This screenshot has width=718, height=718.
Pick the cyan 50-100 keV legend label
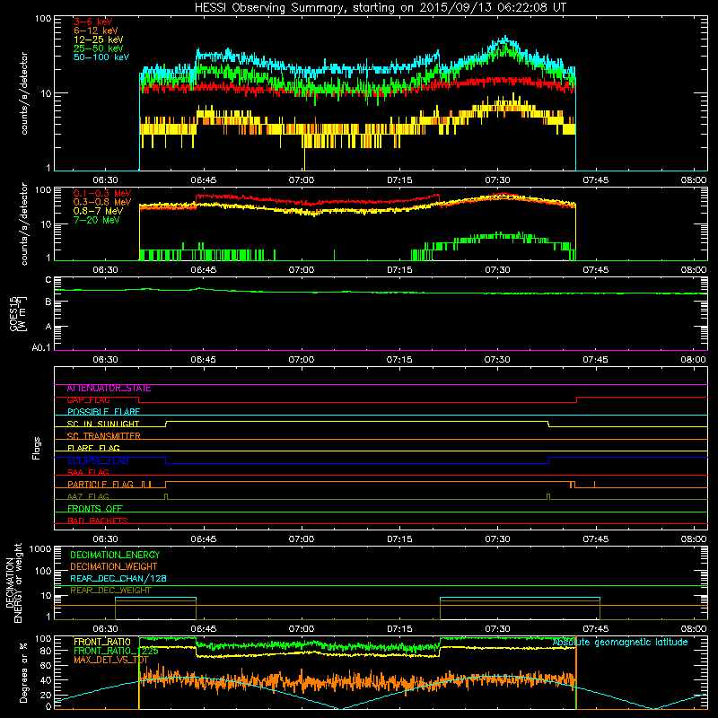tap(101, 57)
